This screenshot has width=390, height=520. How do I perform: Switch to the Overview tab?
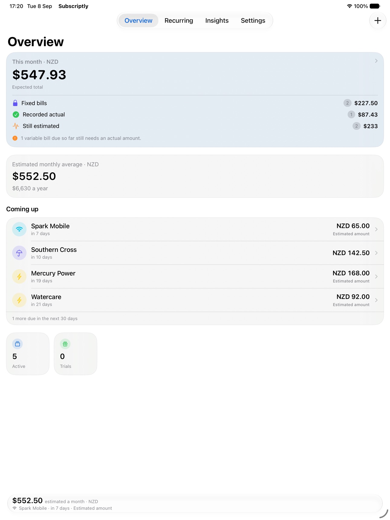click(138, 21)
